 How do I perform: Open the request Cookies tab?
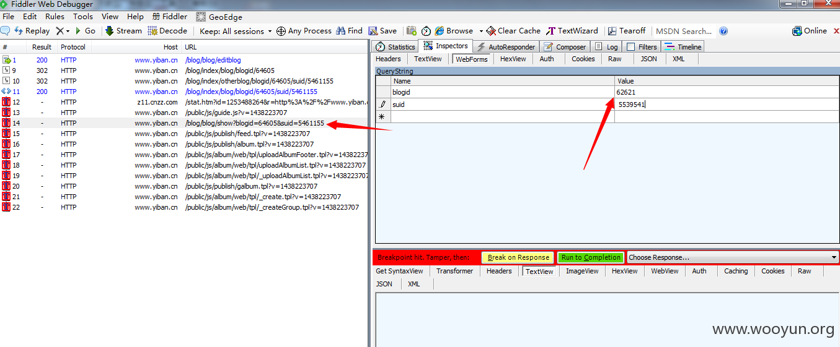[583, 59]
